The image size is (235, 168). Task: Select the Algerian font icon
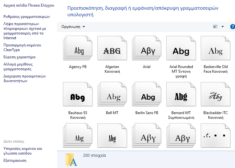tap(112, 48)
